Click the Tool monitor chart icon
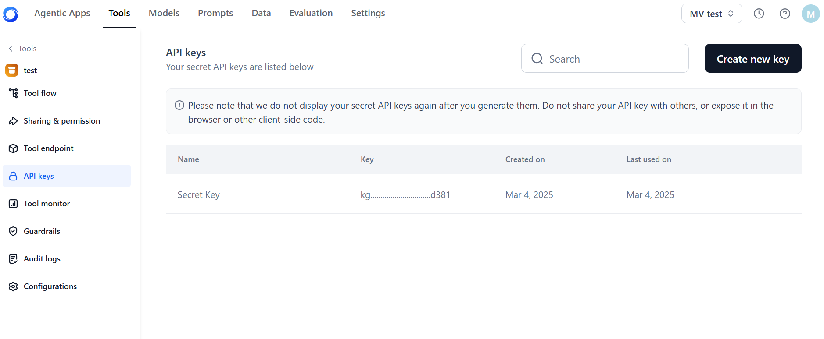824x339 pixels. [13, 204]
